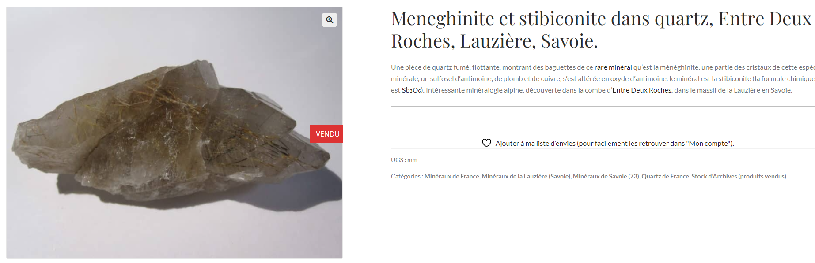Click the heart wishlist icon
Screen dimensions: 815x263
coord(486,143)
